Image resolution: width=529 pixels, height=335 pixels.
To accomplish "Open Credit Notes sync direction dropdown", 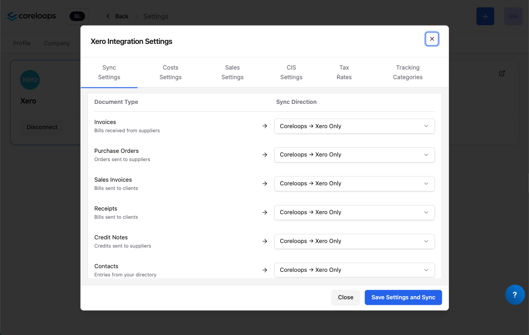I will 354,241.
